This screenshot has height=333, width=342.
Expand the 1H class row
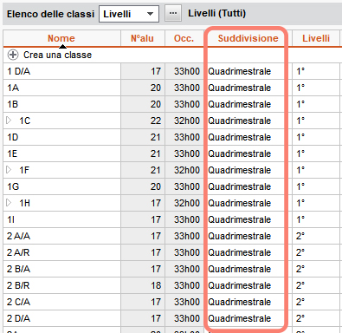[x=9, y=203]
